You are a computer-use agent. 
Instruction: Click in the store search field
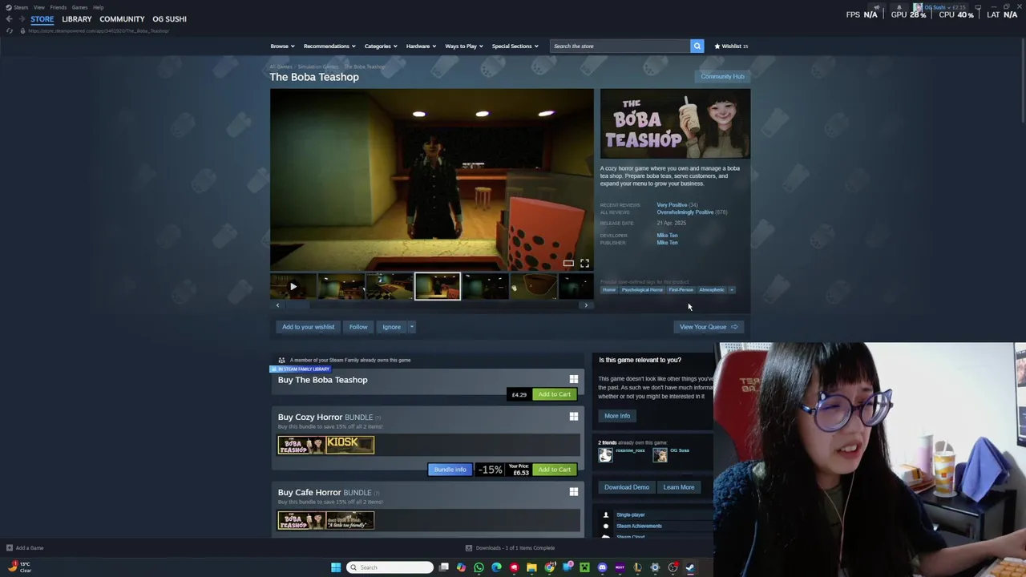click(x=620, y=46)
